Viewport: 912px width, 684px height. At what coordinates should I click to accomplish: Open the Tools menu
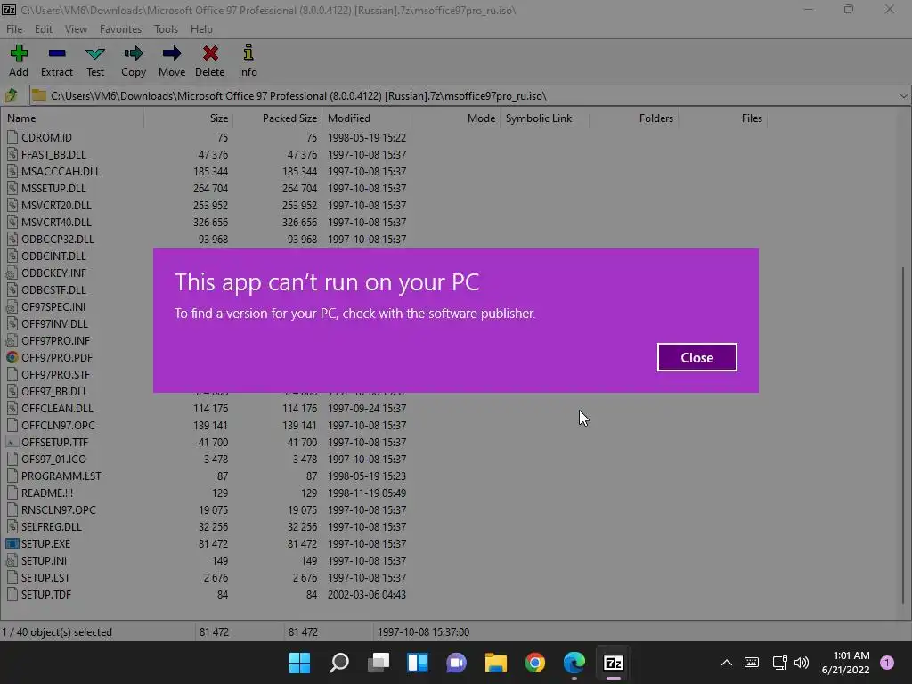(166, 29)
